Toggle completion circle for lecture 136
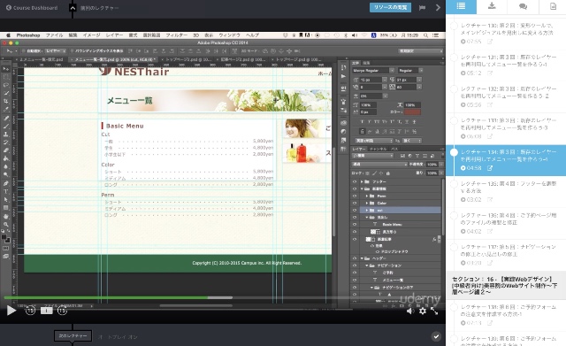 [454, 216]
